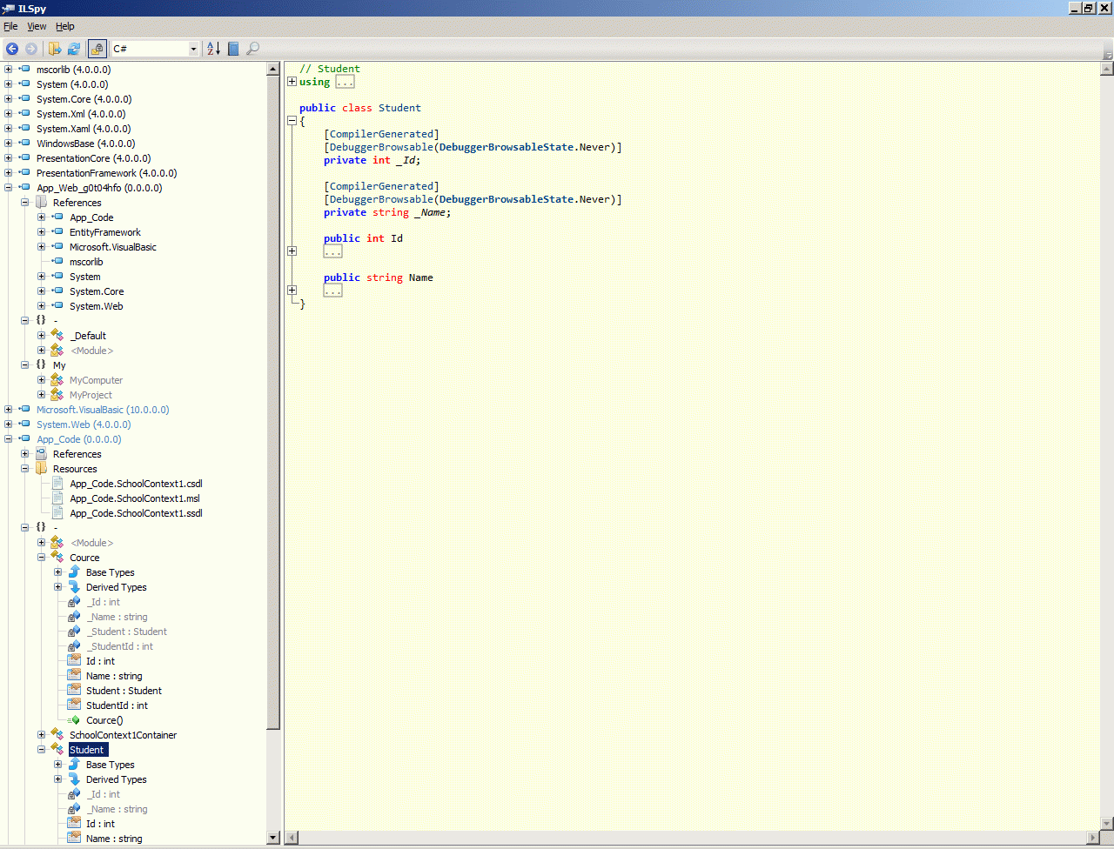
Task: Click the A-Z sort icon in toolbar
Action: (x=214, y=49)
